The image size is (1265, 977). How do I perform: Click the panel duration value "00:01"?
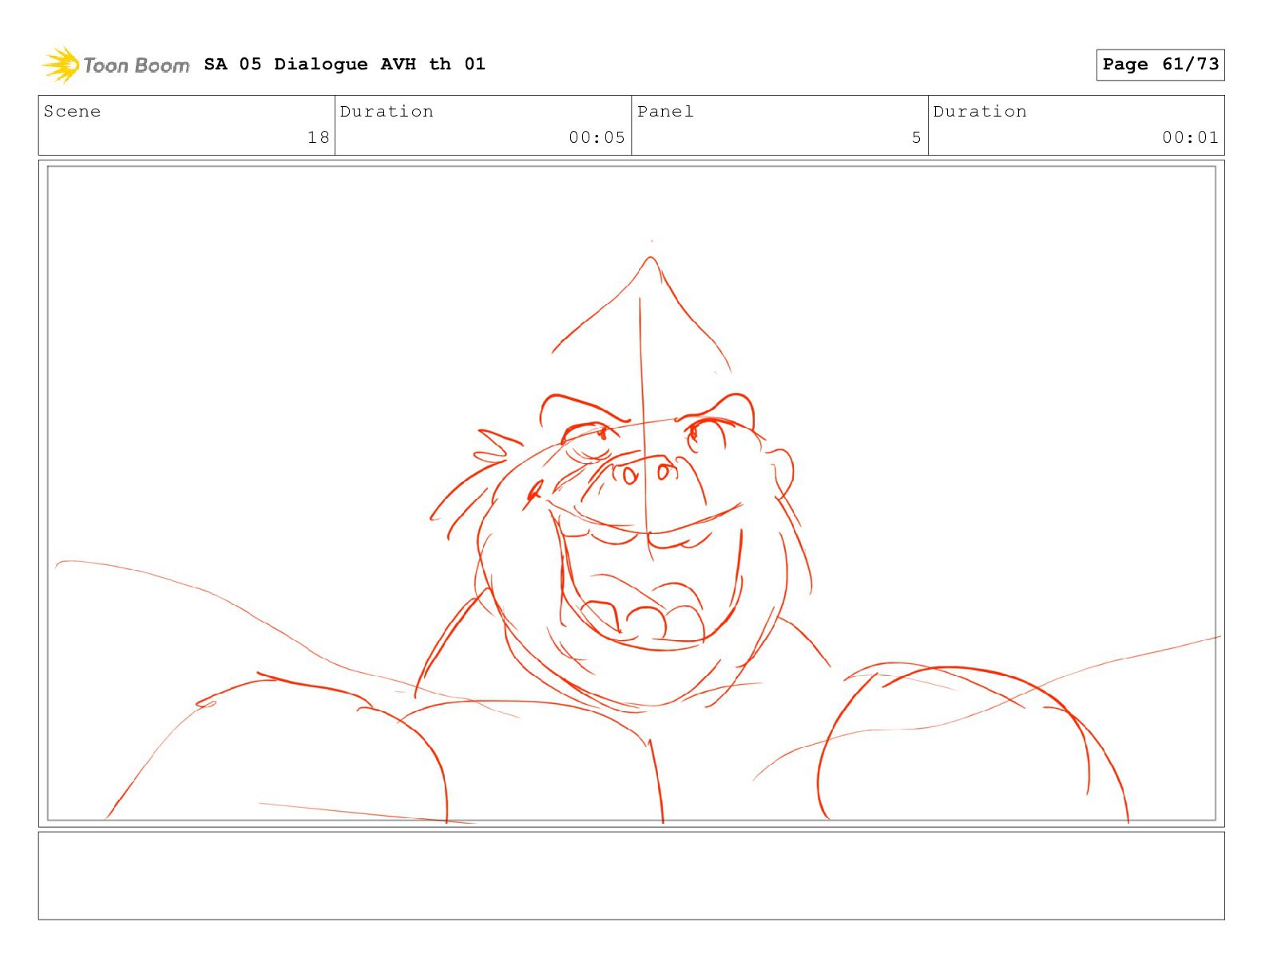click(x=1190, y=137)
